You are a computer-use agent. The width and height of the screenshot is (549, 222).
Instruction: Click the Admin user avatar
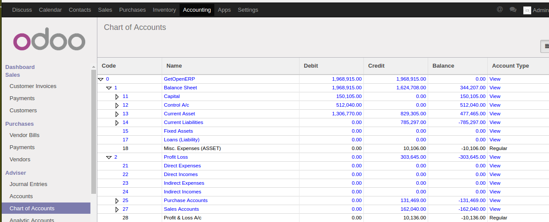(x=527, y=10)
